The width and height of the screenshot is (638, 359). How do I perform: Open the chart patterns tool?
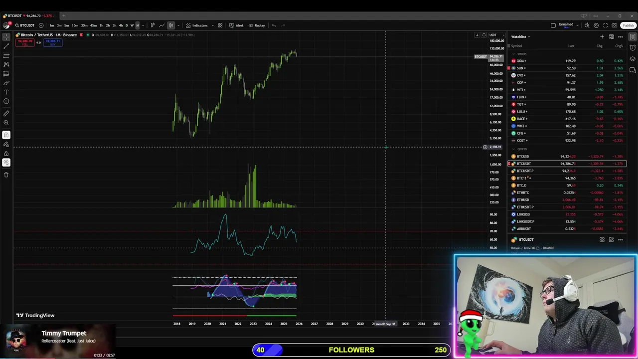point(6,64)
